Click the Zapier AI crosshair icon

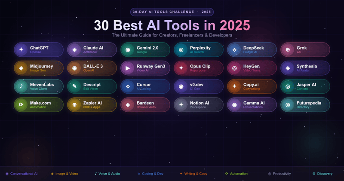pos(74,104)
